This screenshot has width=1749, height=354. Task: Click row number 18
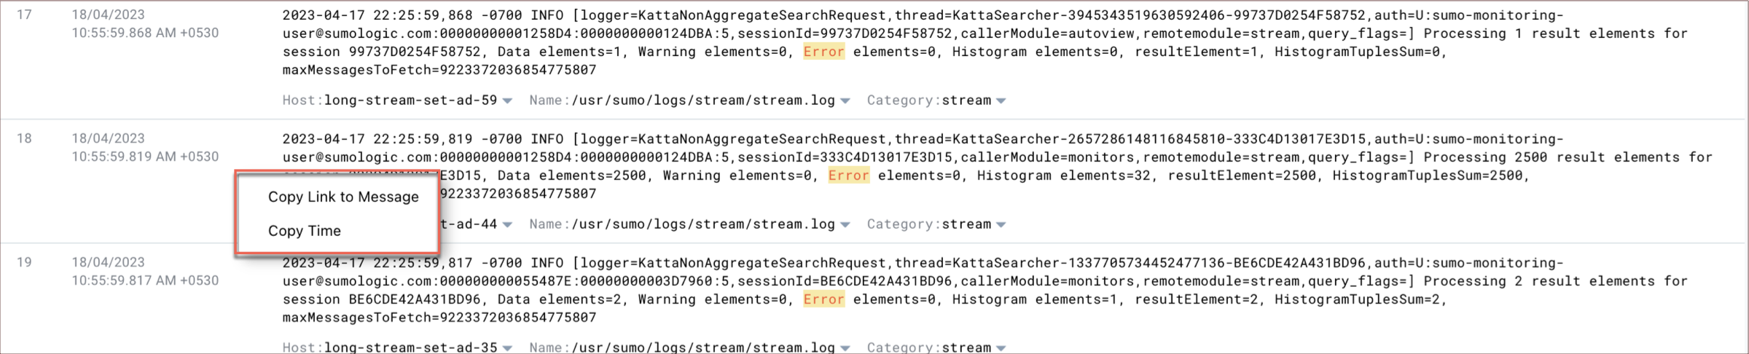24,138
